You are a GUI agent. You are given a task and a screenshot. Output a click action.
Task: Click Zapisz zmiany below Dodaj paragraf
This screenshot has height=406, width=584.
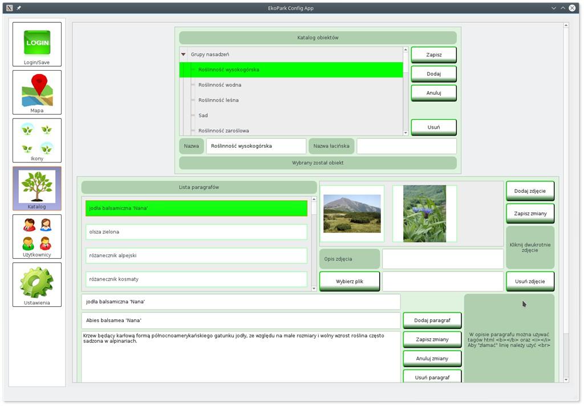[432, 339]
